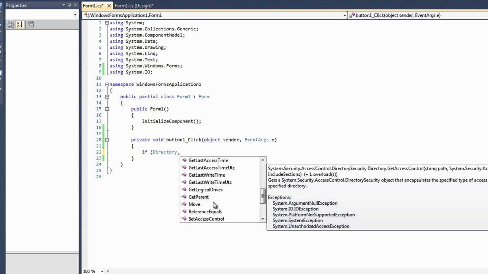Click the 'public Form1()' constructor line
The width and height of the screenshot is (488, 274).
pyautogui.click(x=150, y=109)
